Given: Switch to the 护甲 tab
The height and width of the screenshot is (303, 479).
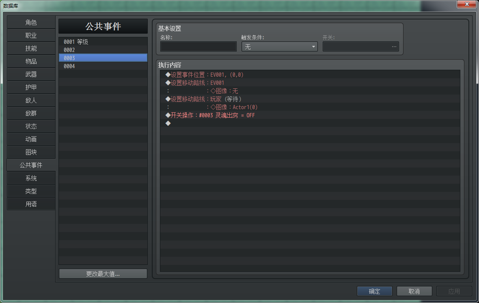Looking at the screenshot, I should [x=31, y=87].
